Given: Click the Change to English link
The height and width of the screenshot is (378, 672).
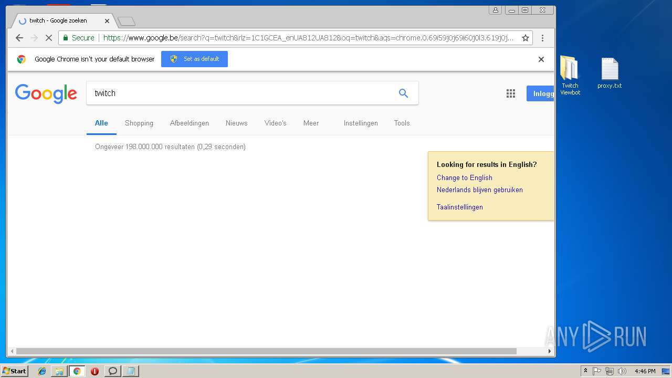Looking at the screenshot, I should (465, 177).
